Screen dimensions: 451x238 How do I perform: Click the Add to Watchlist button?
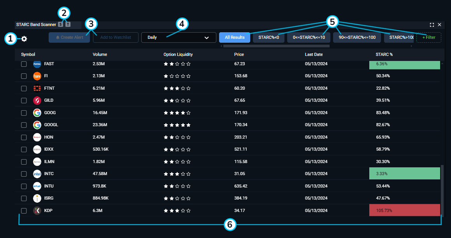tap(116, 37)
